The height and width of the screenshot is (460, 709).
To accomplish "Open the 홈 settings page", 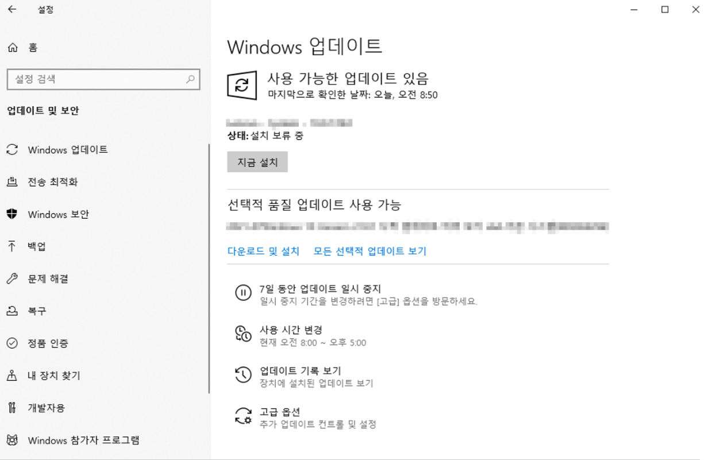I will pos(33,48).
